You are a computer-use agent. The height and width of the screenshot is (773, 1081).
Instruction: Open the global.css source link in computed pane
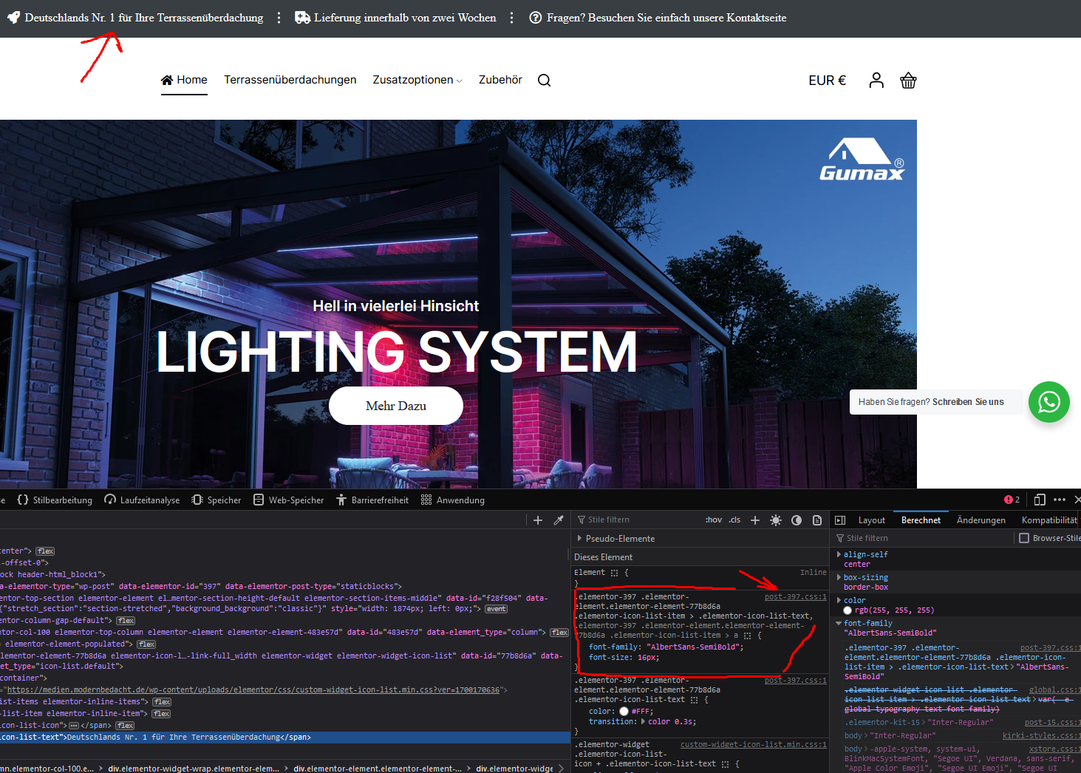pyautogui.click(x=1054, y=689)
